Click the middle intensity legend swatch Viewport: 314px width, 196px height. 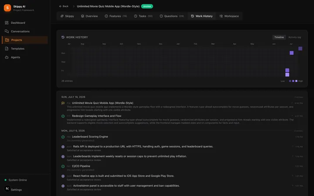point(293,81)
